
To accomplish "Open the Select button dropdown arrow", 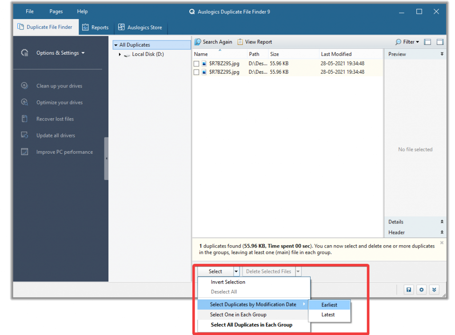I will pos(236,271).
